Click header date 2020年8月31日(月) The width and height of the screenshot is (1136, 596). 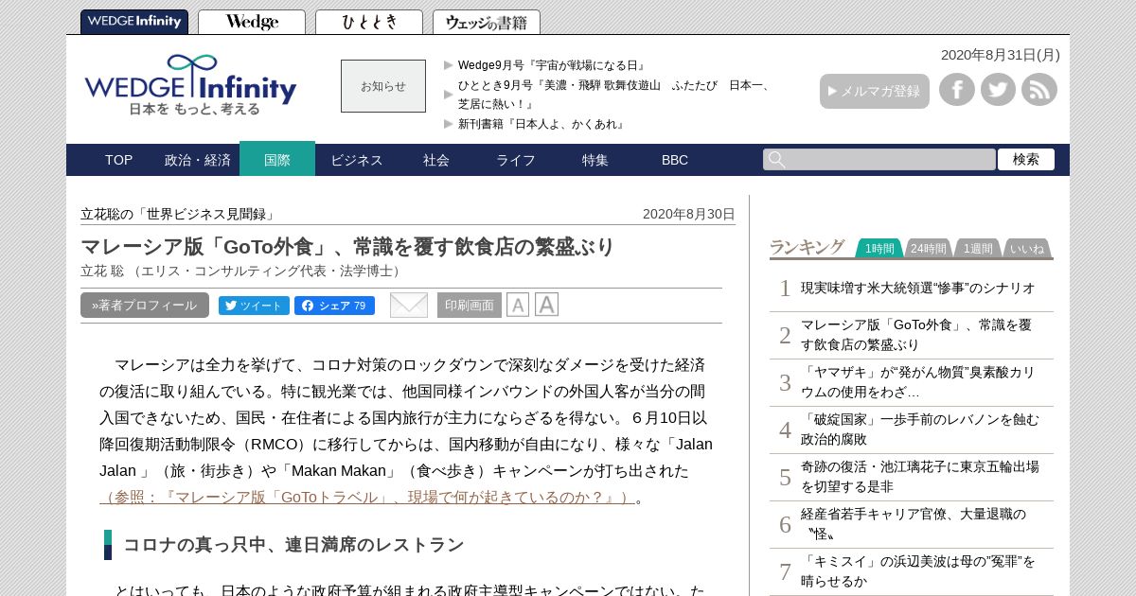(x=1001, y=55)
